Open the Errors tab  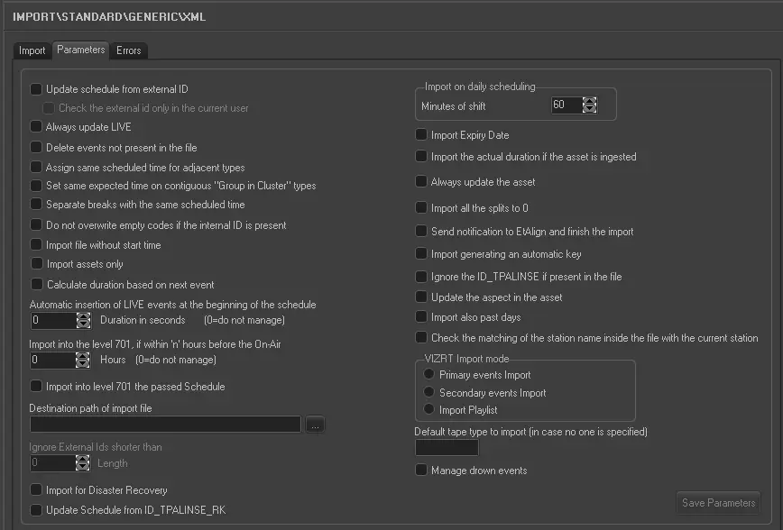pos(129,50)
